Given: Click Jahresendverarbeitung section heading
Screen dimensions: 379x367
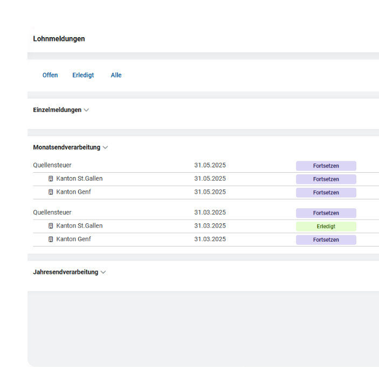Looking at the screenshot, I should (x=66, y=272).
